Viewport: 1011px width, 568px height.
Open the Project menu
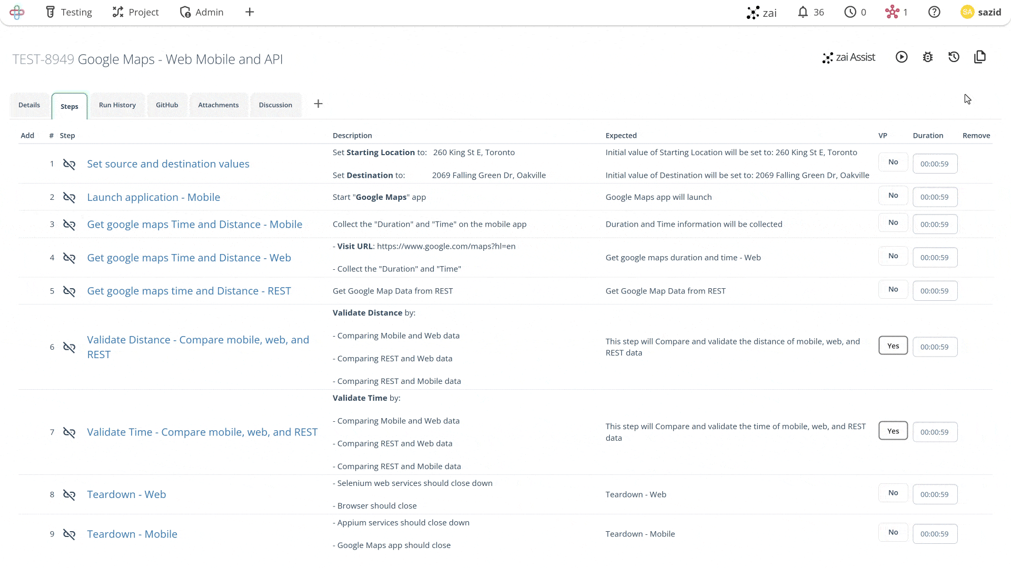pyautogui.click(x=135, y=12)
